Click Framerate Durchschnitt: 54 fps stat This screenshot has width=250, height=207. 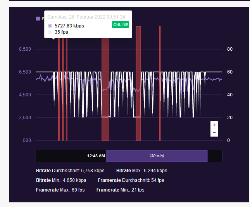pyautogui.click(x=131, y=180)
